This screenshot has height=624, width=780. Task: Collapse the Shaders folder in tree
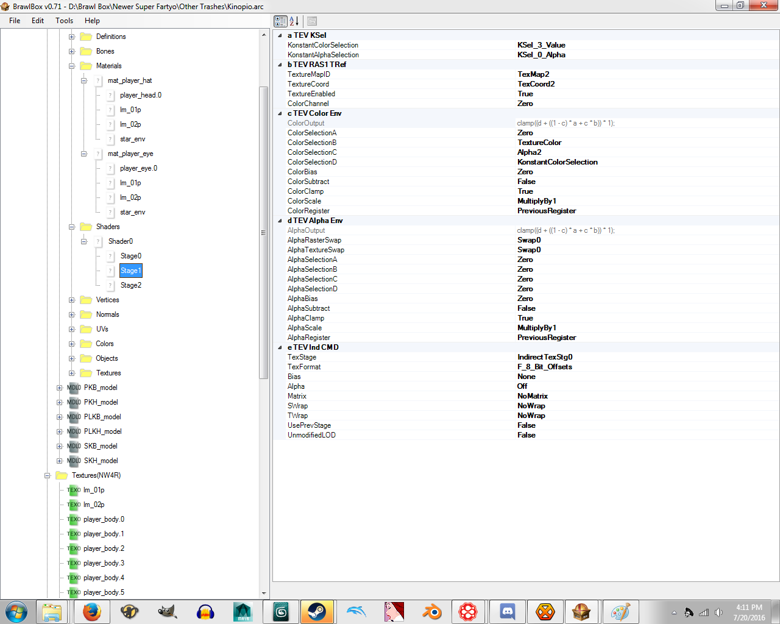(x=72, y=227)
